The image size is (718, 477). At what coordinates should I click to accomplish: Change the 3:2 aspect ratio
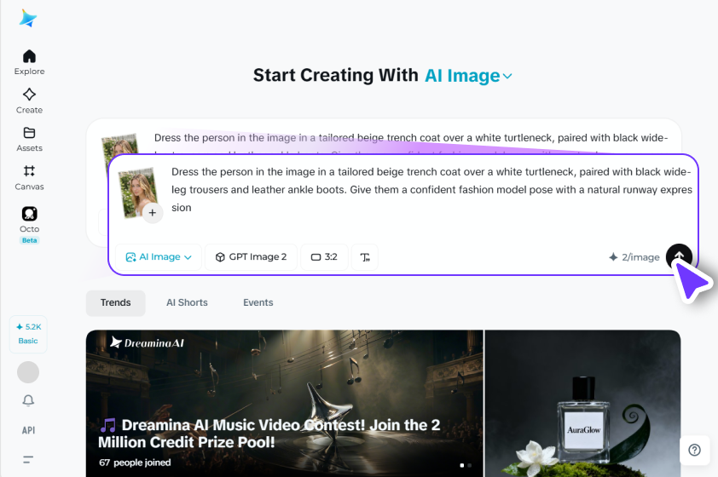(x=324, y=257)
